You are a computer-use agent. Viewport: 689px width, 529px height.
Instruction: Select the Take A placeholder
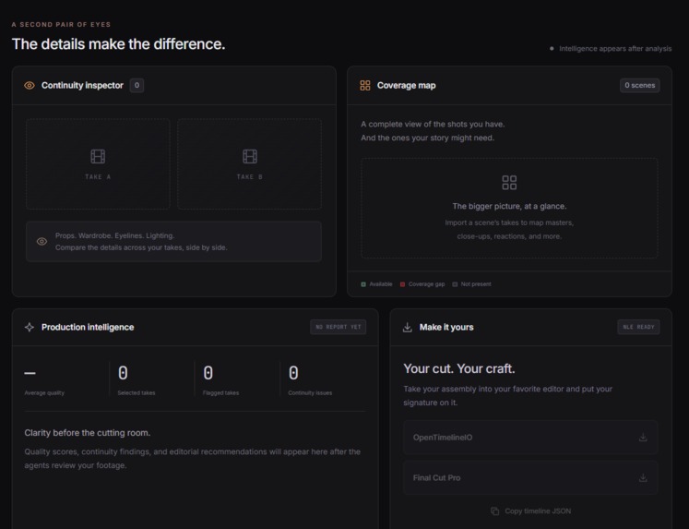click(x=98, y=163)
